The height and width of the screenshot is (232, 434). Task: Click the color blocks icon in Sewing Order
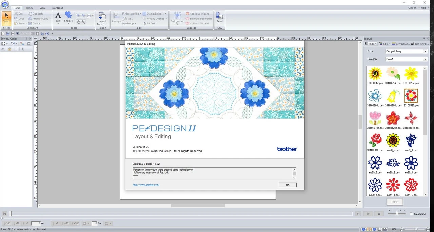tap(22, 44)
